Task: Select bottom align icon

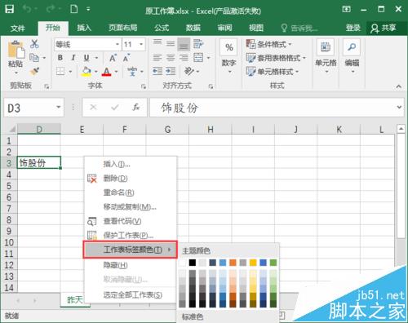Action: point(184,44)
